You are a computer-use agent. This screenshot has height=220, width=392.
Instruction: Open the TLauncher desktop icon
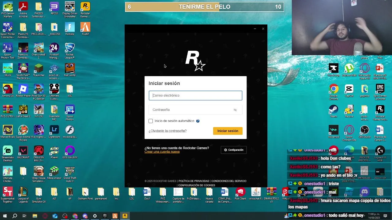[39, 70]
